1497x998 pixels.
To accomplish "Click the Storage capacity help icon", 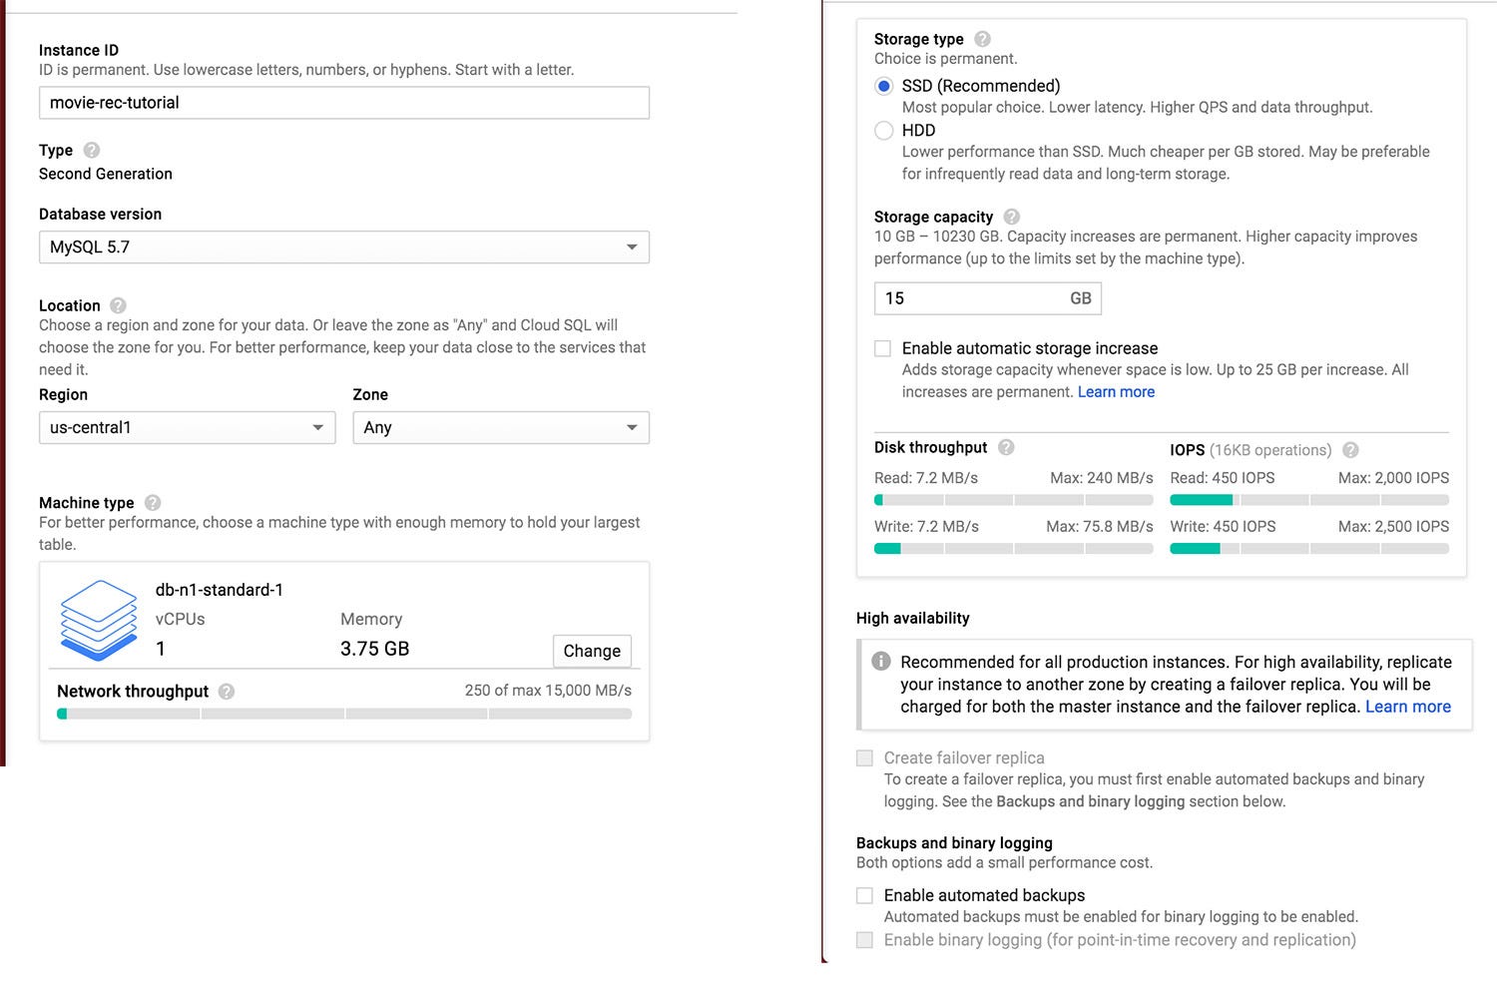I will point(1012,217).
